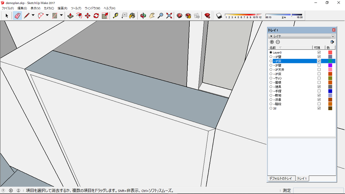Enable visibility for --2F天井 layer
The image size is (345, 194).
(319, 69)
